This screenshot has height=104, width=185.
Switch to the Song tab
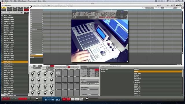point(49,5)
